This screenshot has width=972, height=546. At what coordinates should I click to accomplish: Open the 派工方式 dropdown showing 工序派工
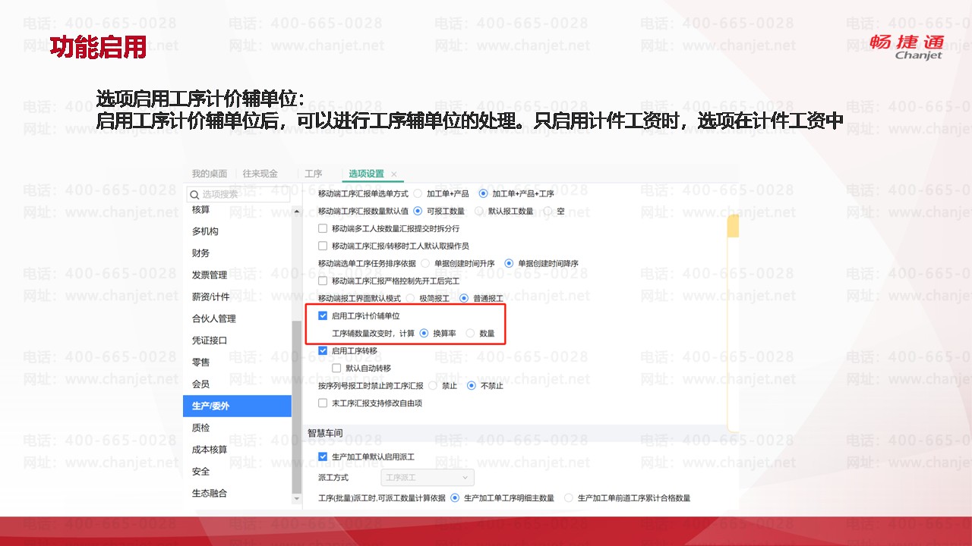coord(427,478)
